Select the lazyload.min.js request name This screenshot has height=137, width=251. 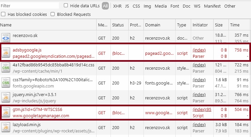click(27, 124)
